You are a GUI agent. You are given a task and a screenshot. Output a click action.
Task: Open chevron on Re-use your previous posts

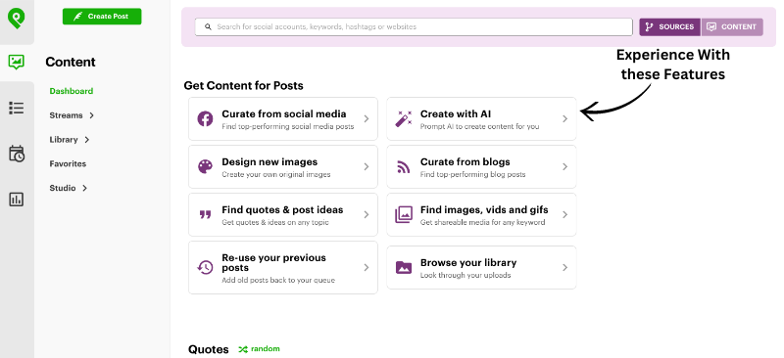367,268
